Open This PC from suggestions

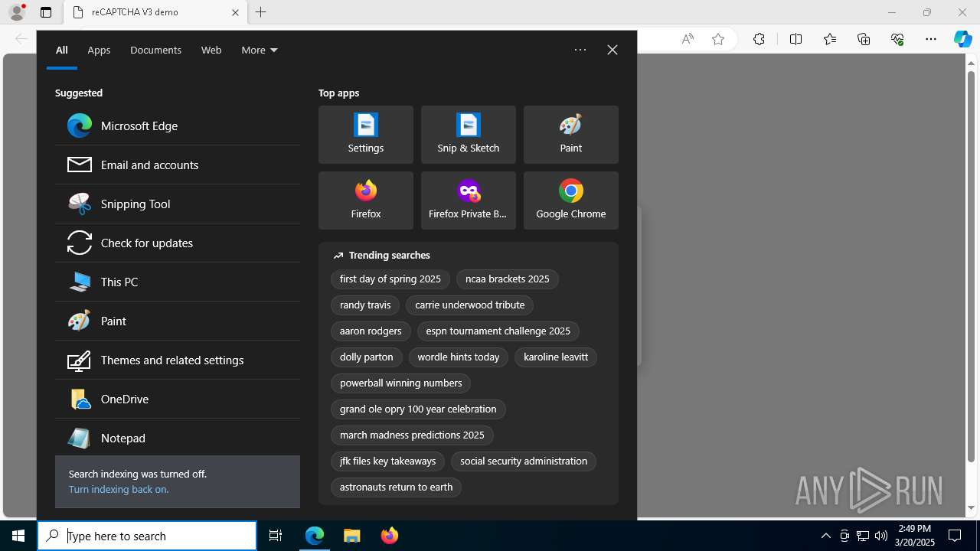pos(178,282)
